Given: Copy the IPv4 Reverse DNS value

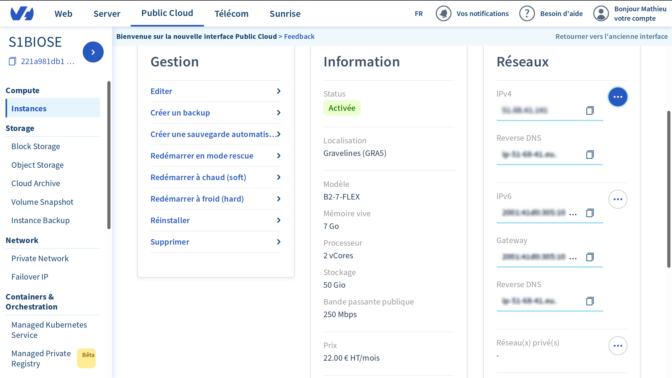Looking at the screenshot, I should (x=590, y=155).
